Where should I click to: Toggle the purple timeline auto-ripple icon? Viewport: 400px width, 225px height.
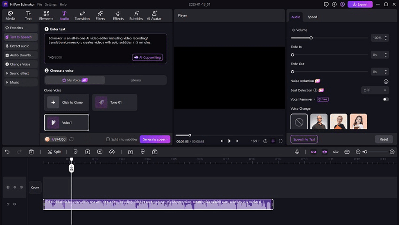click(325, 152)
